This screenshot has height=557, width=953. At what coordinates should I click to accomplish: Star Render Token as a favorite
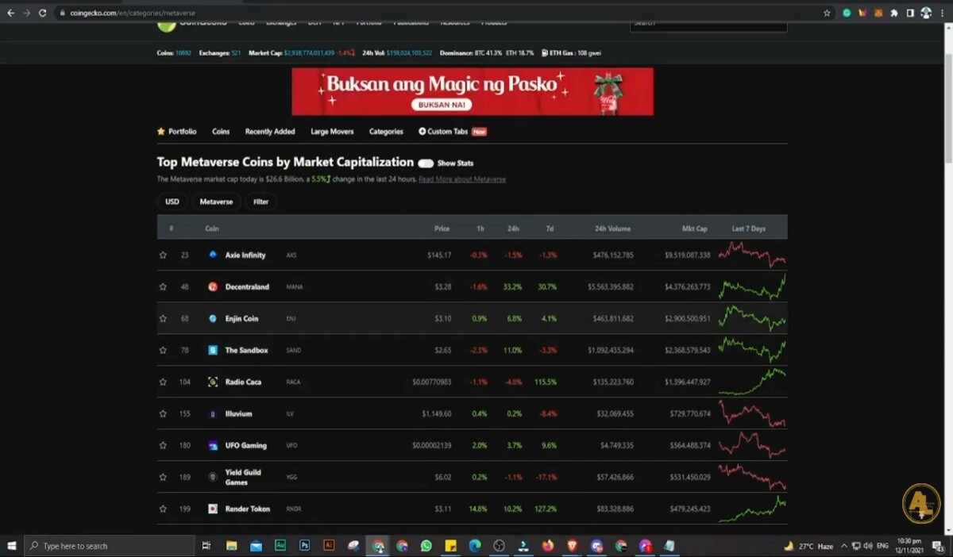(163, 509)
